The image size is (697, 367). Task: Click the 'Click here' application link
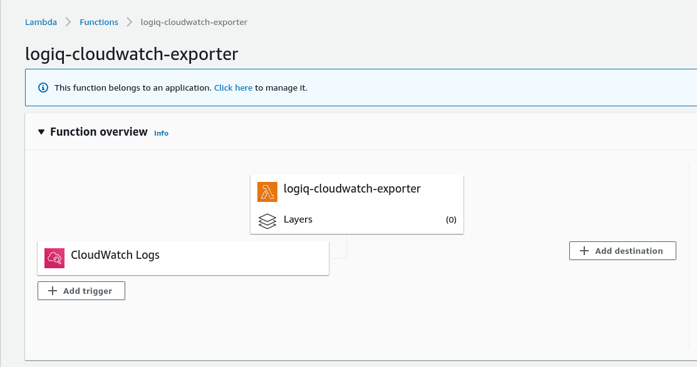point(234,88)
